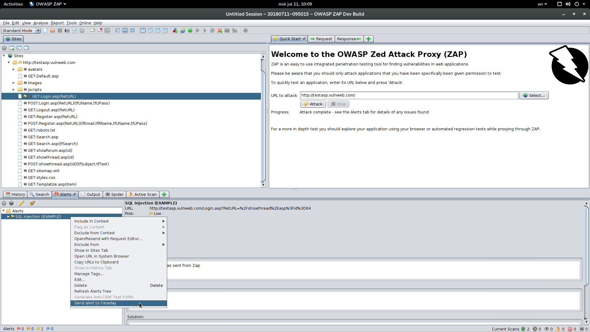This screenshot has height=332, width=590.
Task: Click the pencil edit alert icon
Action: [x=22, y=203]
